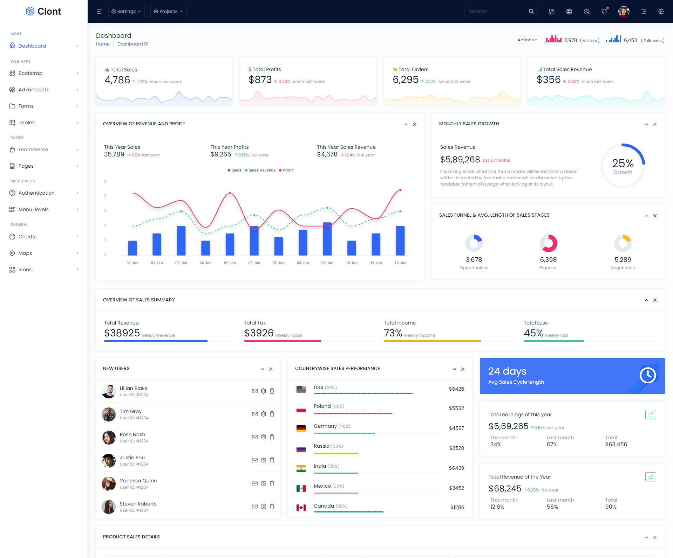Open the language globe icon
This screenshot has width=673, height=558.
[569, 12]
